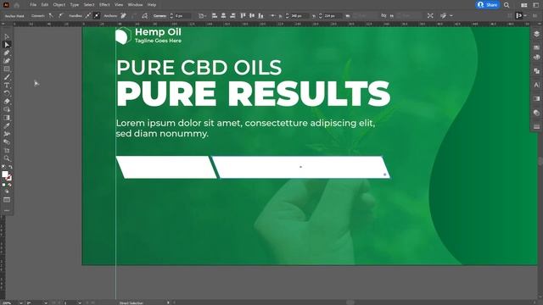Click Vertical Align Top button

pos(243,15)
